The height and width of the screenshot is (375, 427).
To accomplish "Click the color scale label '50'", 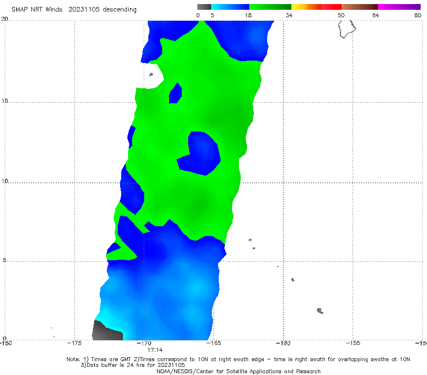I will (x=341, y=15).
